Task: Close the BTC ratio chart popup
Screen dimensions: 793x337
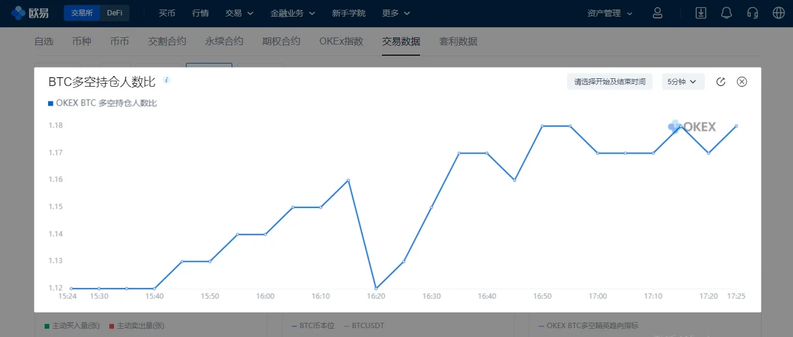Action: (x=742, y=82)
